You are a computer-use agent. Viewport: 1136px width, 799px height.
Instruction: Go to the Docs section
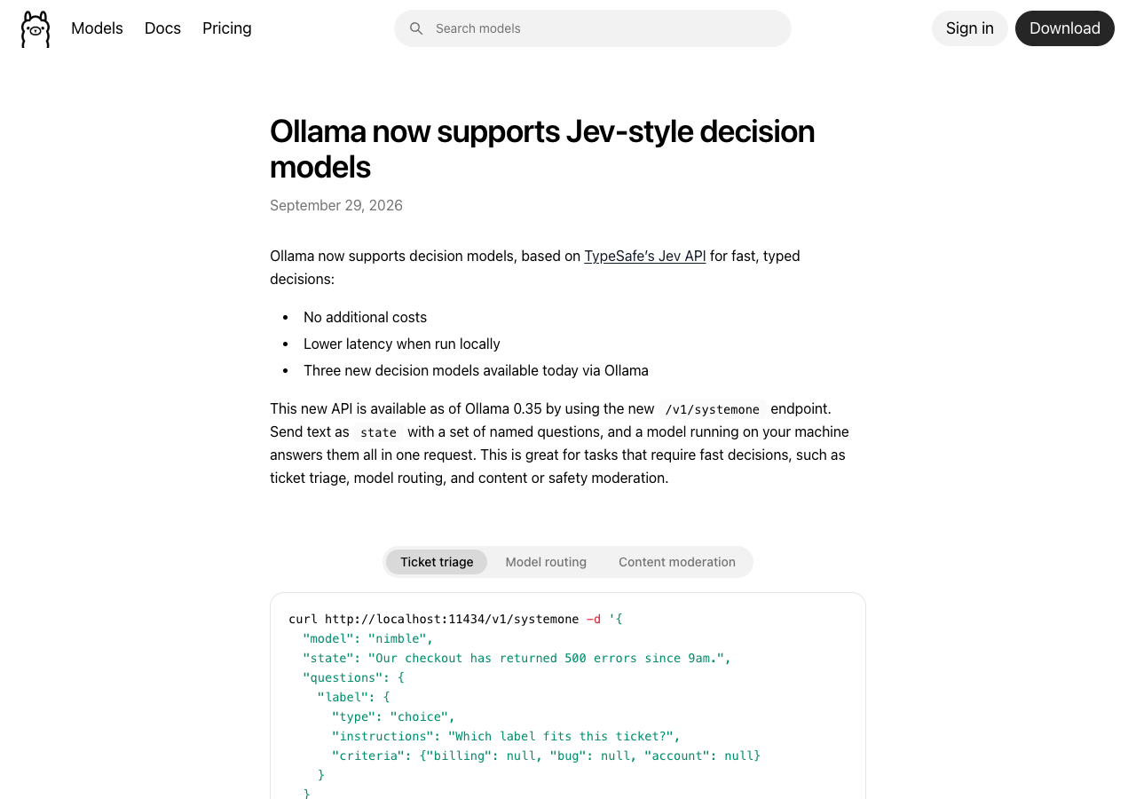162,28
